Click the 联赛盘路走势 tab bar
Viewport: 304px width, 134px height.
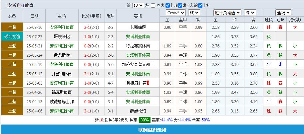click(152, 130)
